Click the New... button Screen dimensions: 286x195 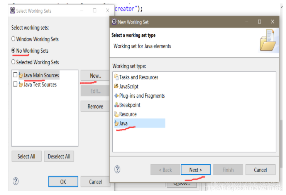point(95,76)
